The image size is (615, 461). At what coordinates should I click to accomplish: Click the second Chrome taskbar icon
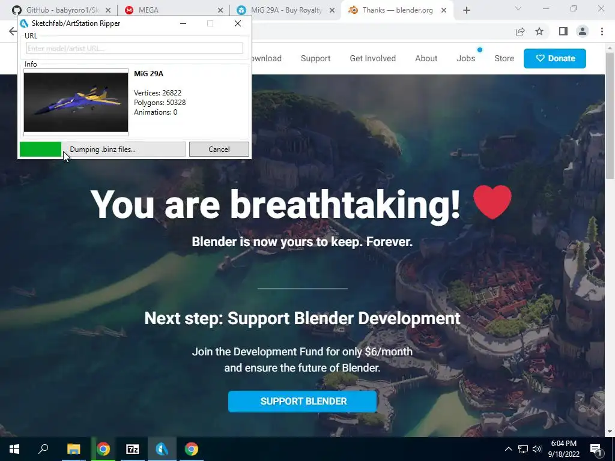click(192, 449)
